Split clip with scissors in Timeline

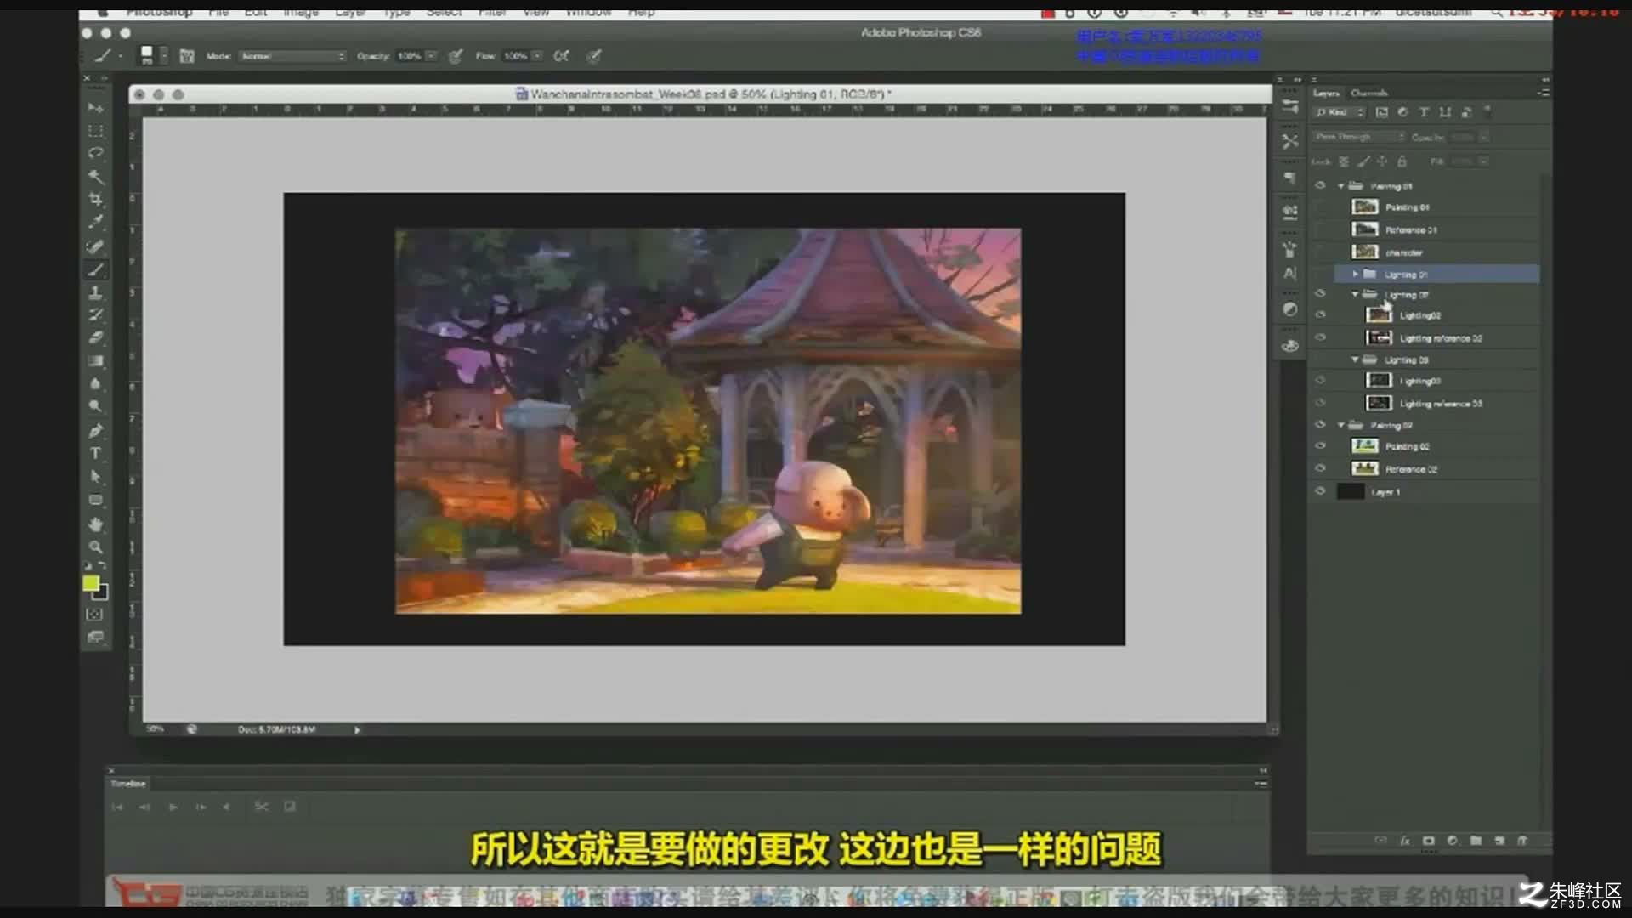262,806
